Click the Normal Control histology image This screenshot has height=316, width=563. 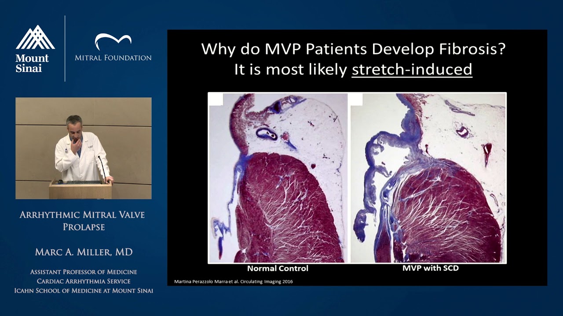coord(278,178)
